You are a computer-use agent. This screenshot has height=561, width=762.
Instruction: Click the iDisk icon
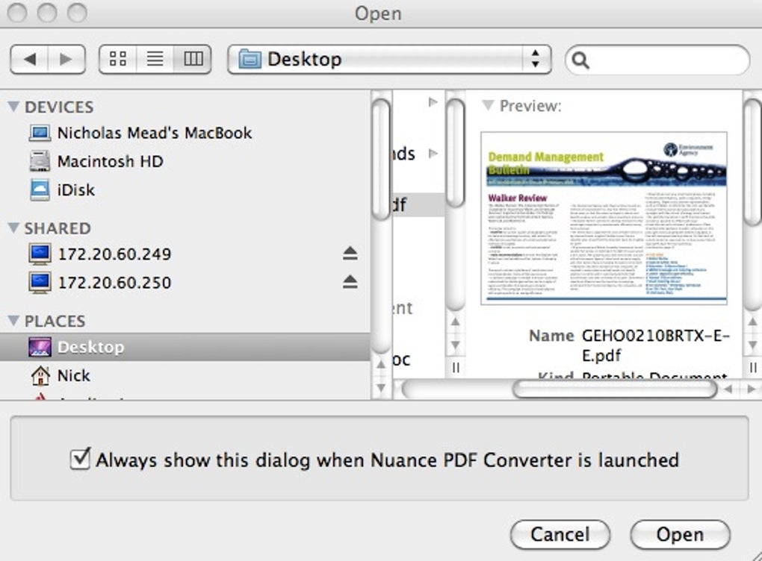(x=40, y=189)
